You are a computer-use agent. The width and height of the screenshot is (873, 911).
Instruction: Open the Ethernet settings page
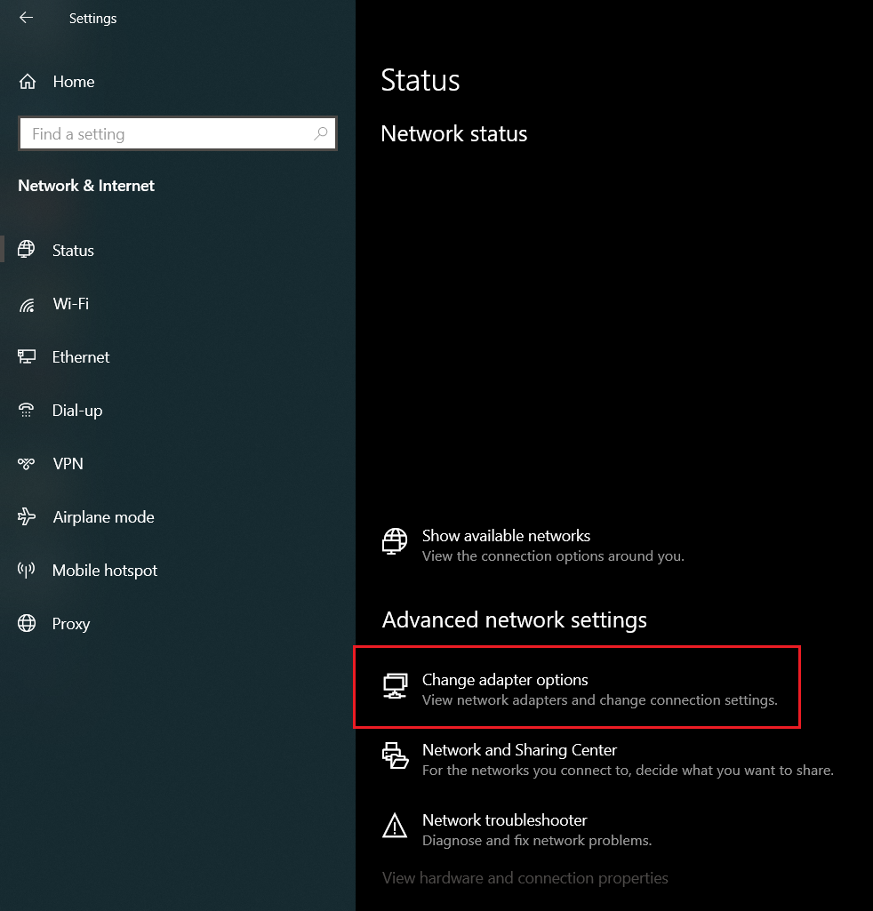tap(81, 357)
